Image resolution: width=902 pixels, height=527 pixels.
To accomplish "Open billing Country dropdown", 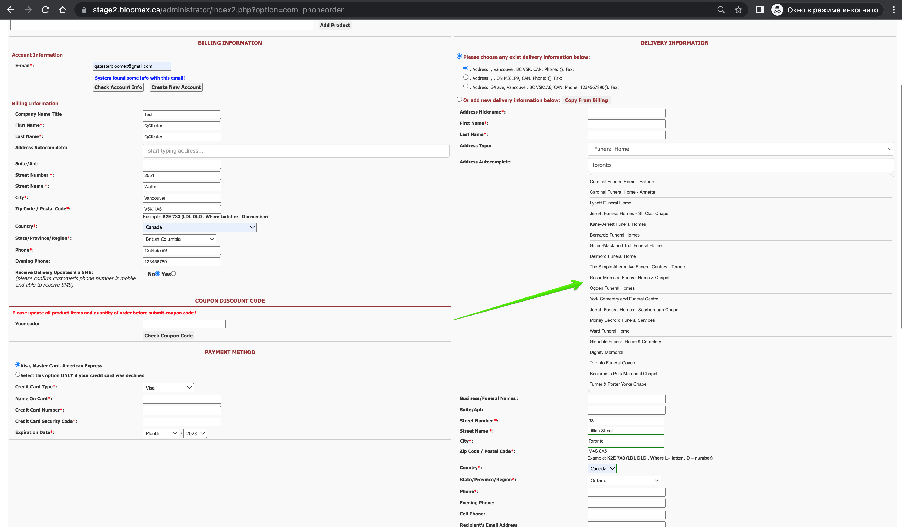I will (199, 227).
